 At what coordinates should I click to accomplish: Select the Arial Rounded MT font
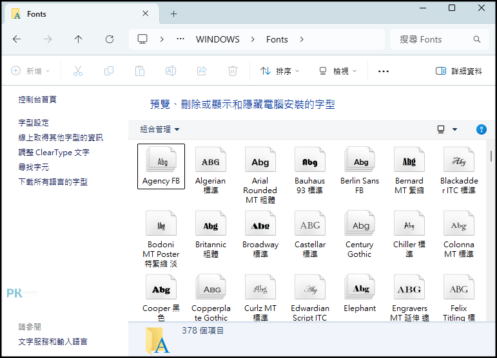coord(260,176)
